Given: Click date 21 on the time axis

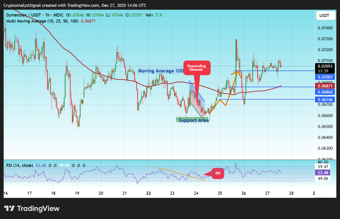Looking at the screenshot, I should pos(125,193).
